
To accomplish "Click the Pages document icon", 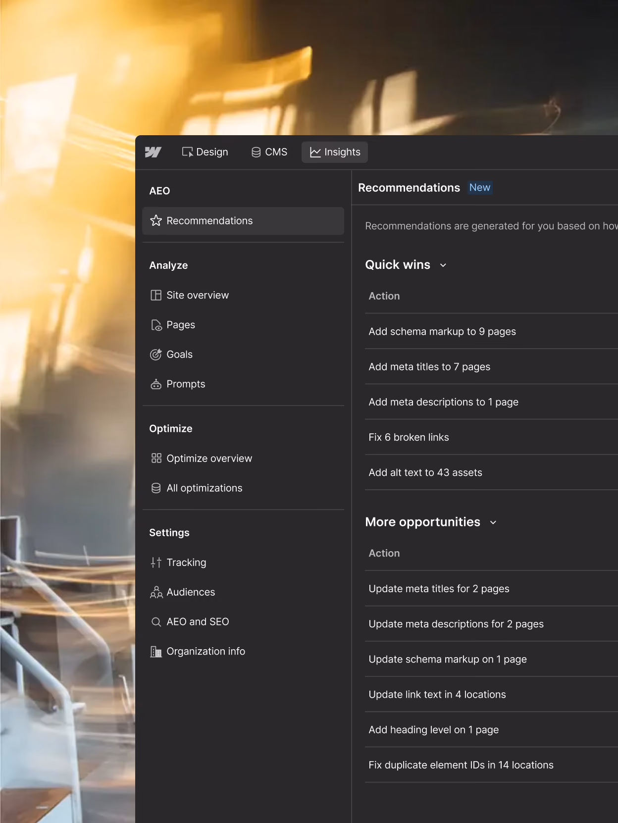I will tap(156, 325).
